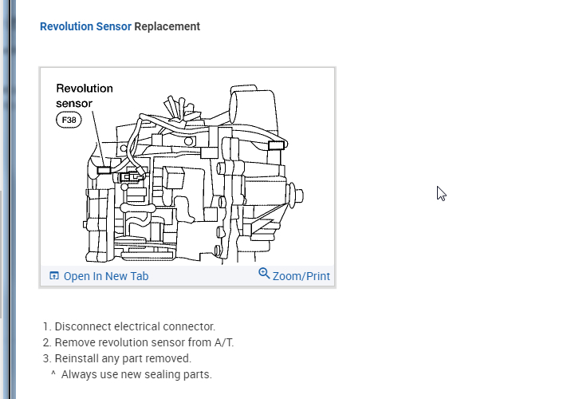The height and width of the screenshot is (399, 567).
Task: Click the caret symbol before Always
Action: 53,374
